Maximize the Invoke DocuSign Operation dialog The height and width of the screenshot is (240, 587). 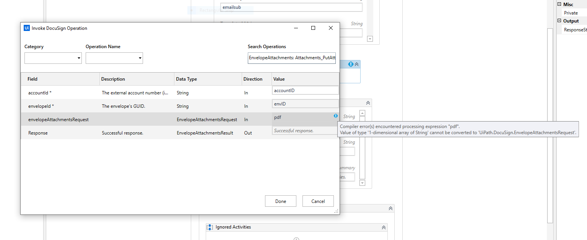coord(313,28)
